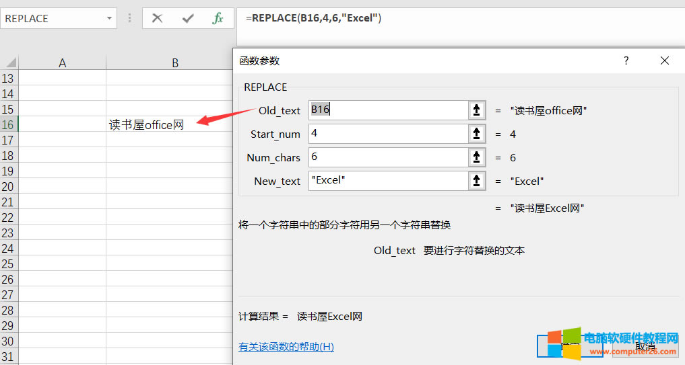Click the Start_num range selector arrow

point(477,134)
